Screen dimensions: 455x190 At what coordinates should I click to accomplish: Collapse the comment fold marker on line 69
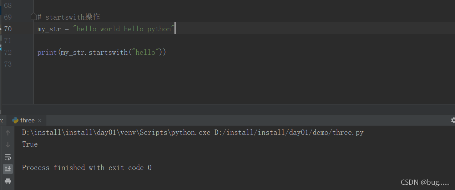tap(34, 16)
